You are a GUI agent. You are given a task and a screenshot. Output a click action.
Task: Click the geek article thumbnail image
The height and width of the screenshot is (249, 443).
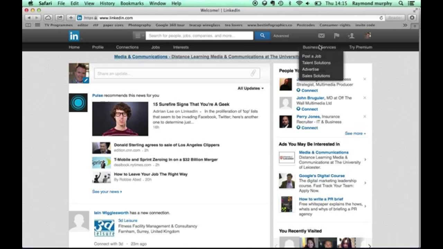point(120,119)
